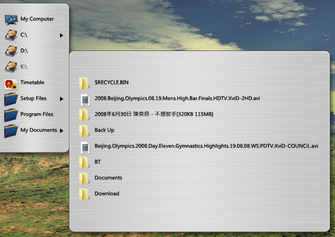Click the Beijing.Olympics.2008.Day.Eleven filename text
Image resolution: width=335 pixels, height=237 pixels.
coord(206,146)
